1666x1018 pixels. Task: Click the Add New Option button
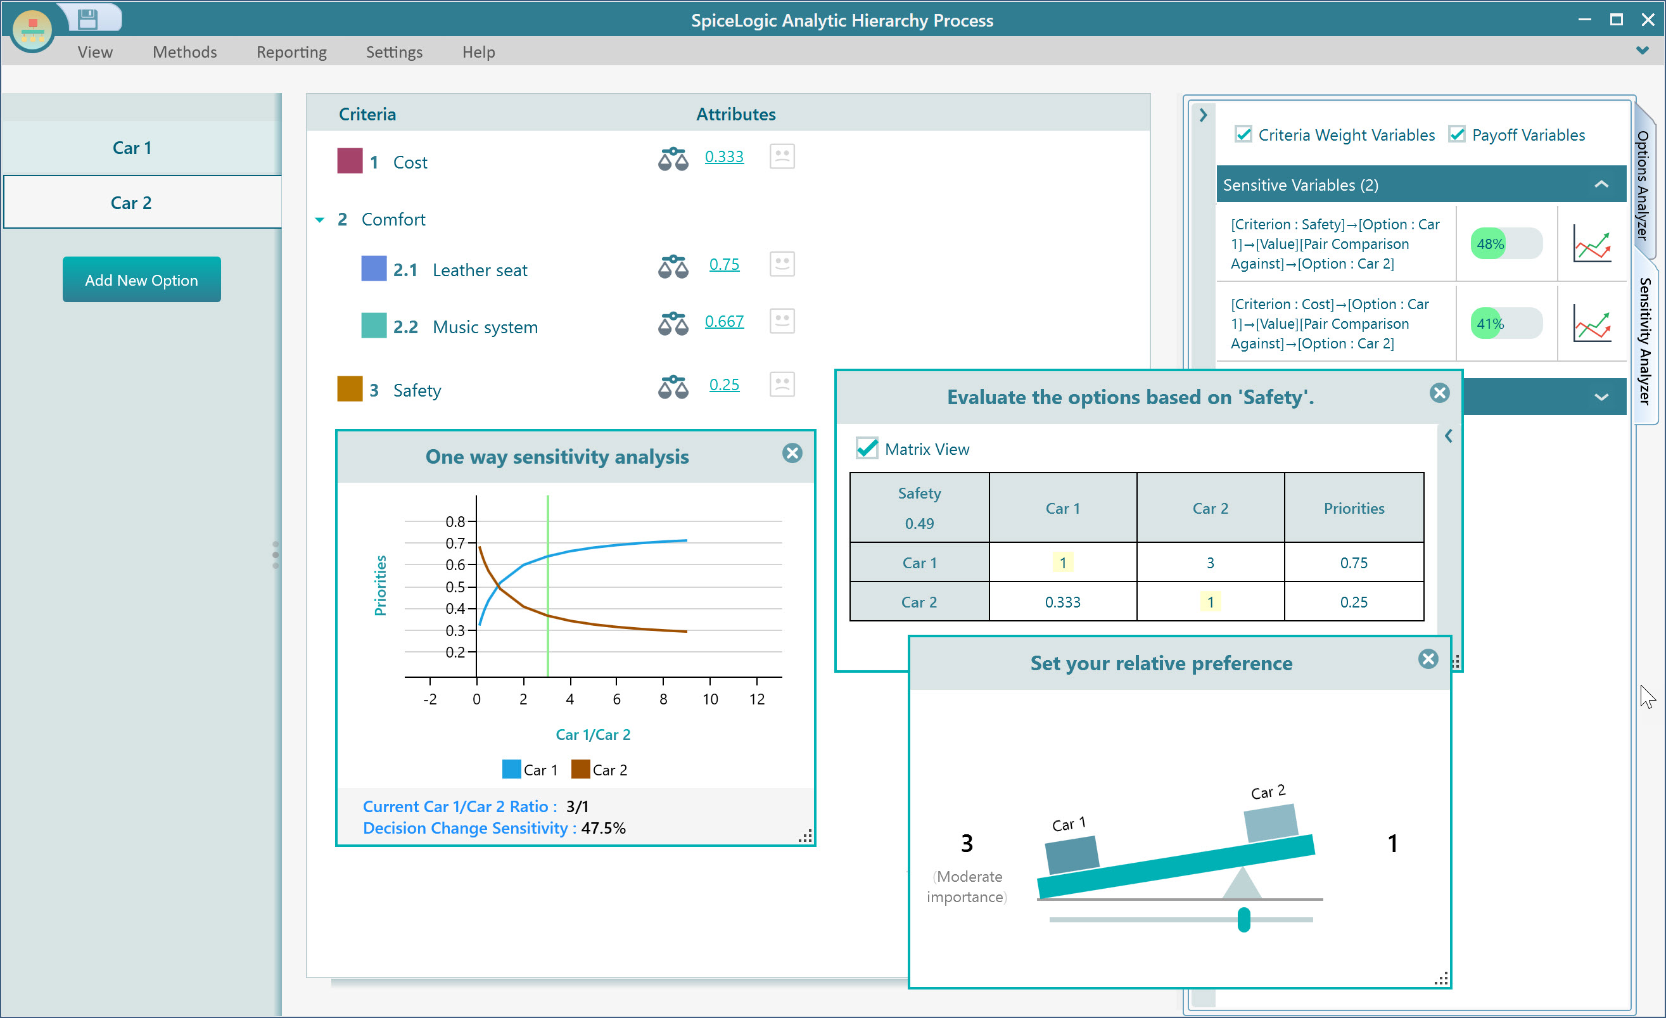click(141, 280)
